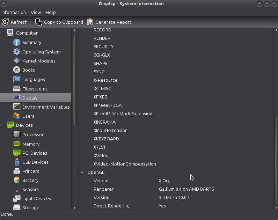This screenshot has width=278, height=220.
Task: Collapse the Devices tree section
Action: pos(2,125)
